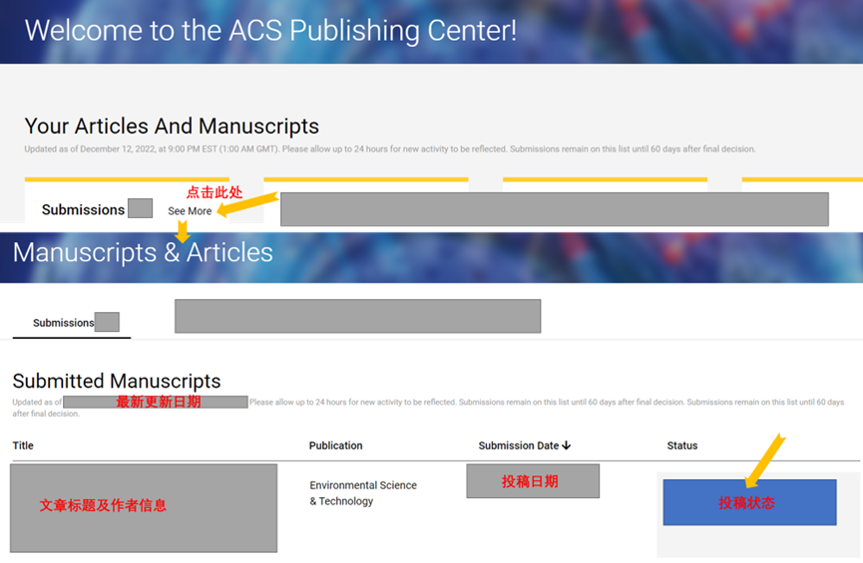Click the red 点击此处 annotation label
This screenshot has height=563, width=863.
coord(214,192)
